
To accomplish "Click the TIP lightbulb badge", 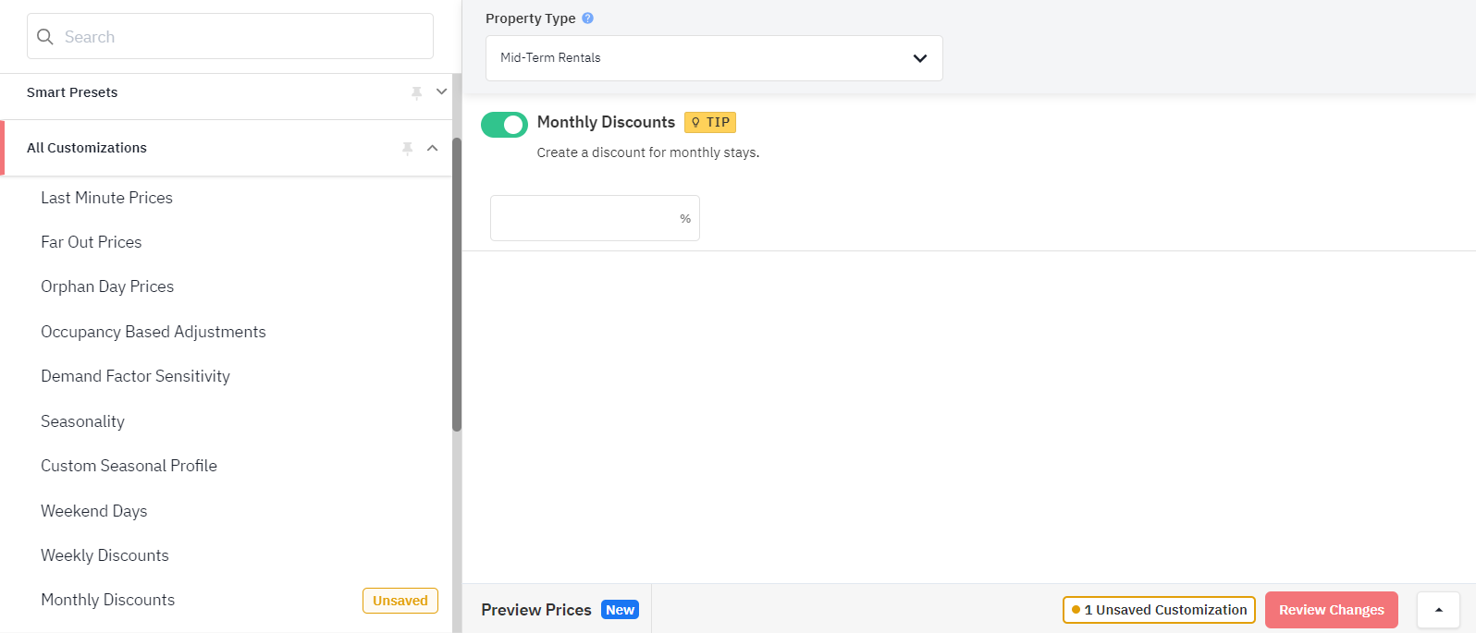I will 710,122.
